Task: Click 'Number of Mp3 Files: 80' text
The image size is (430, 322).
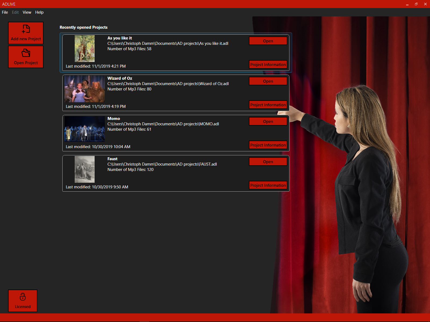Action: (x=129, y=89)
